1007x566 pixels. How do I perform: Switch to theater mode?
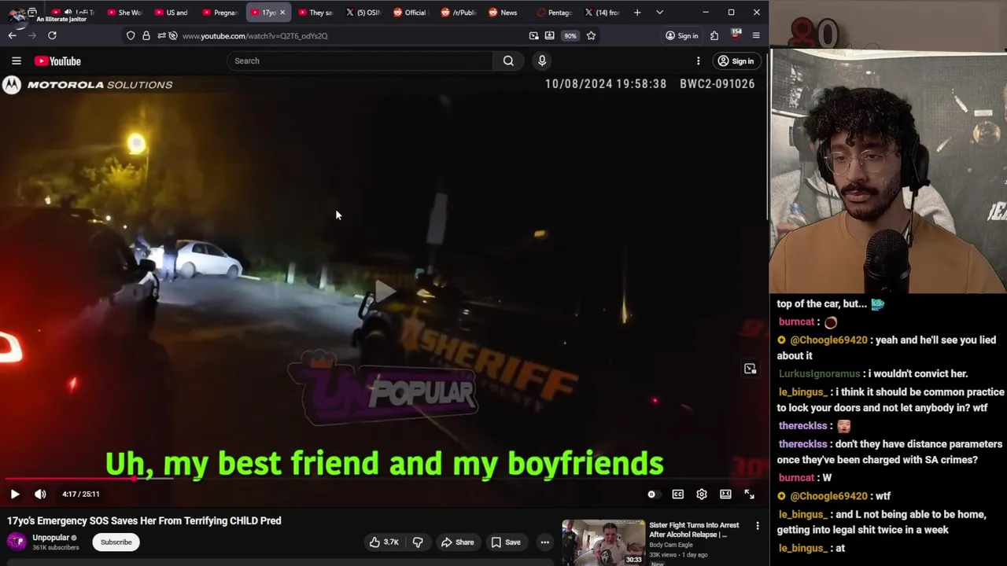(x=725, y=494)
